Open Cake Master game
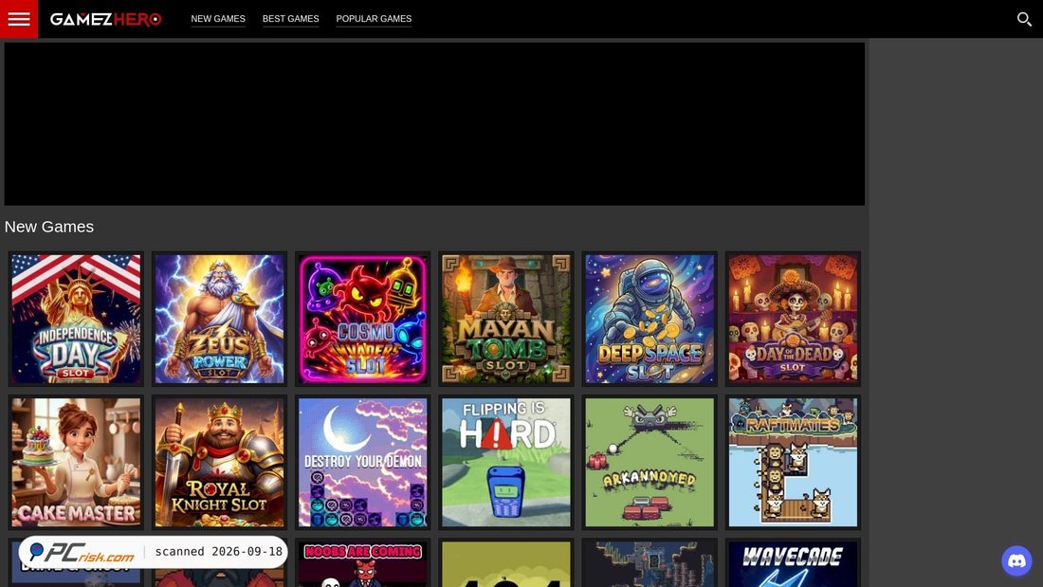 coord(76,463)
